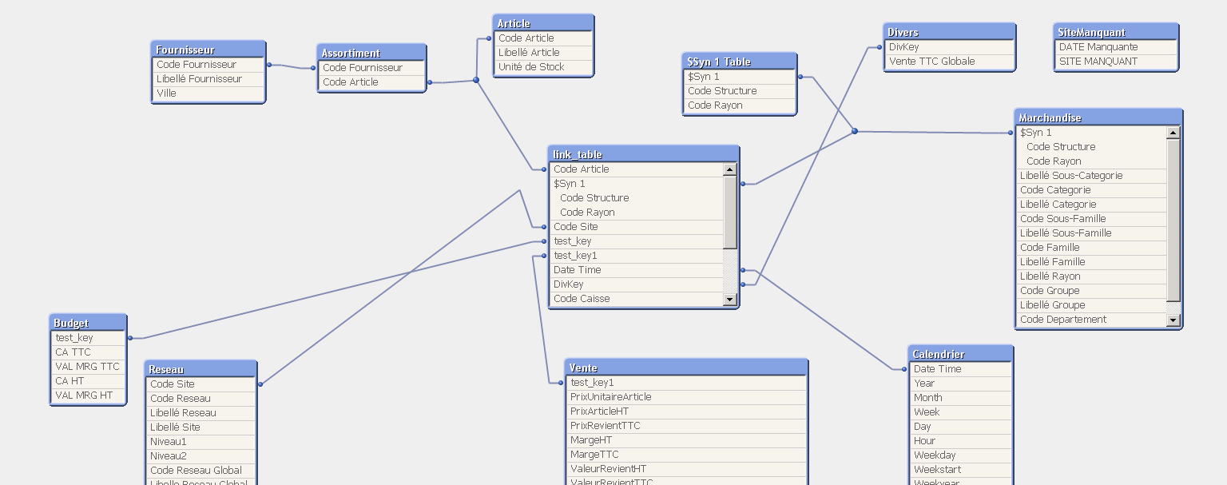The image size is (1227, 485).
Task: Click Libellé Site field in Reseau
Action: click(x=201, y=427)
